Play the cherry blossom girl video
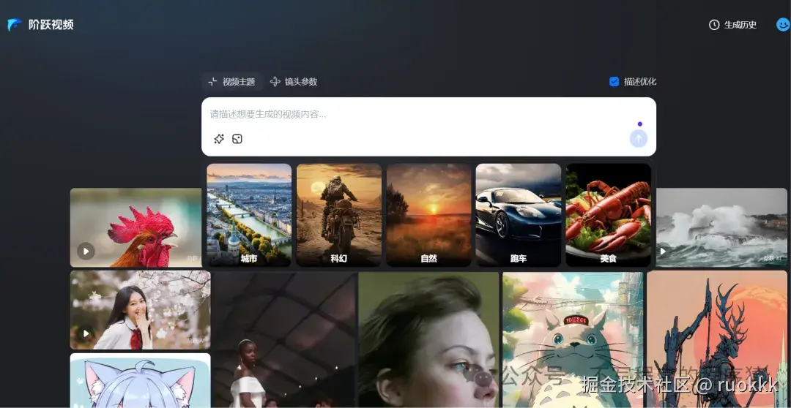Screen dimensions: 791x408 [x=86, y=333]
